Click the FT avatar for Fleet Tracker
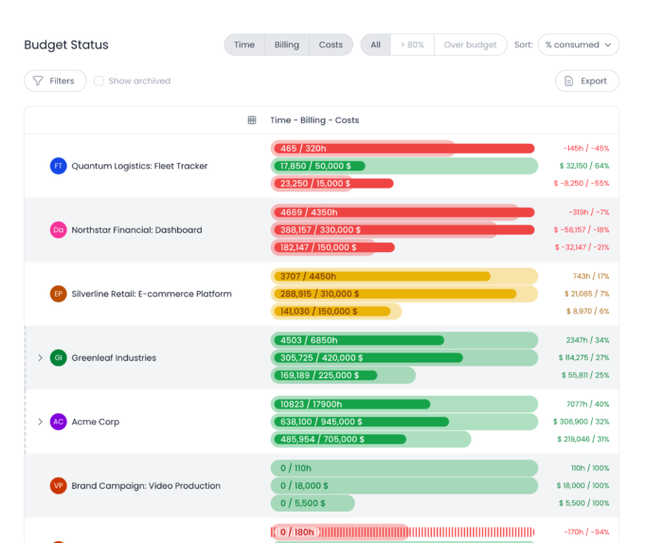This screenshot has height=543, width=663. point(59,166)
